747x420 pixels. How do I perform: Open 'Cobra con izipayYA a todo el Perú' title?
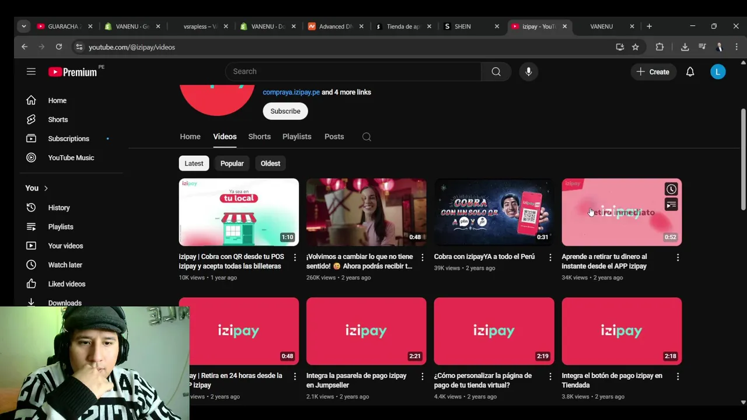point(484,257)
